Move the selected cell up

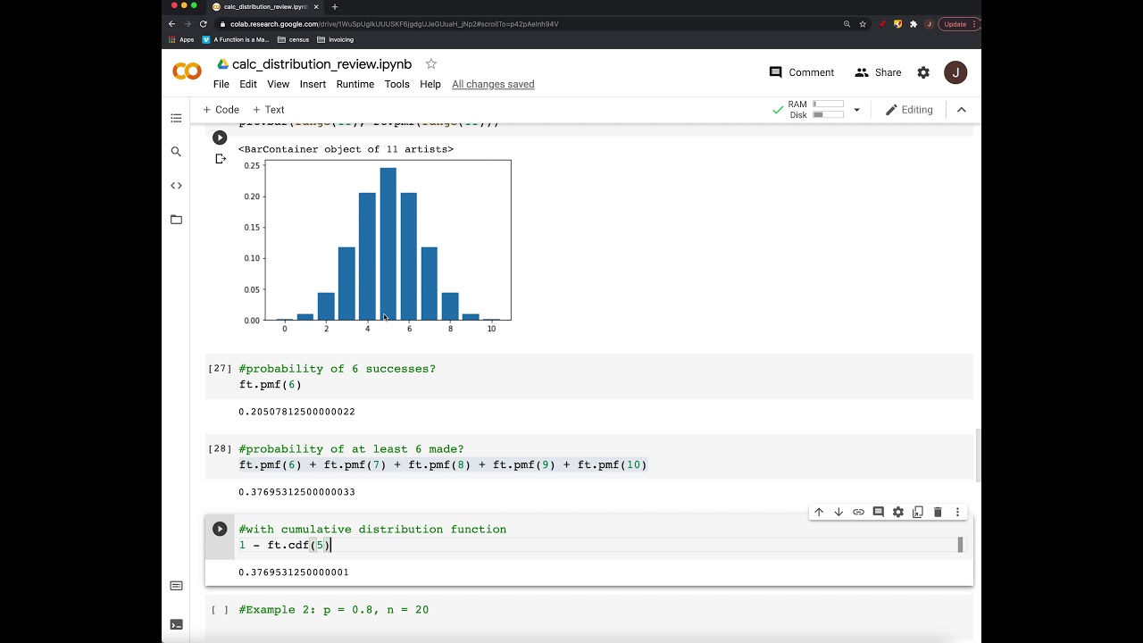click(819, 512)
